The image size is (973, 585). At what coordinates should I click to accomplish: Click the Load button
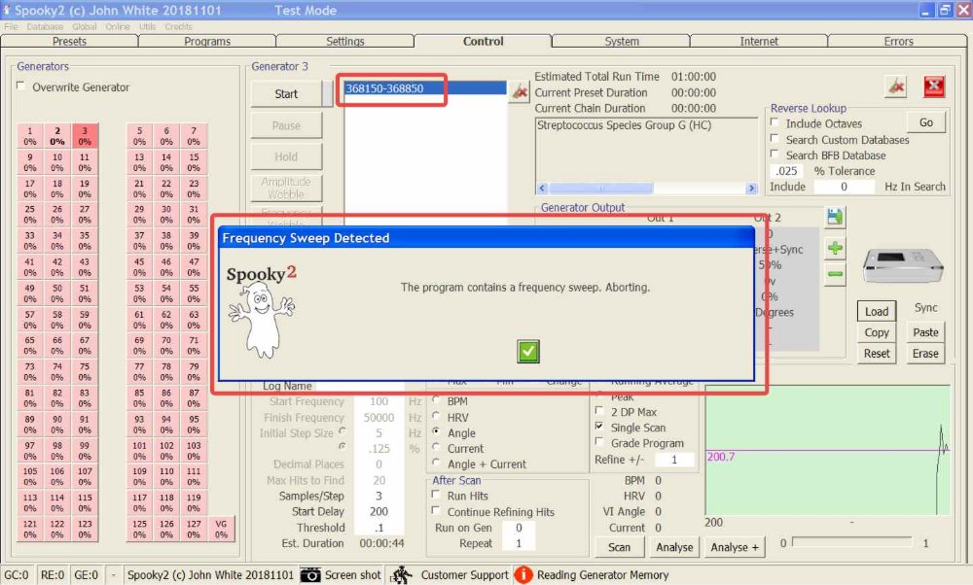click(x=877, y=311)
